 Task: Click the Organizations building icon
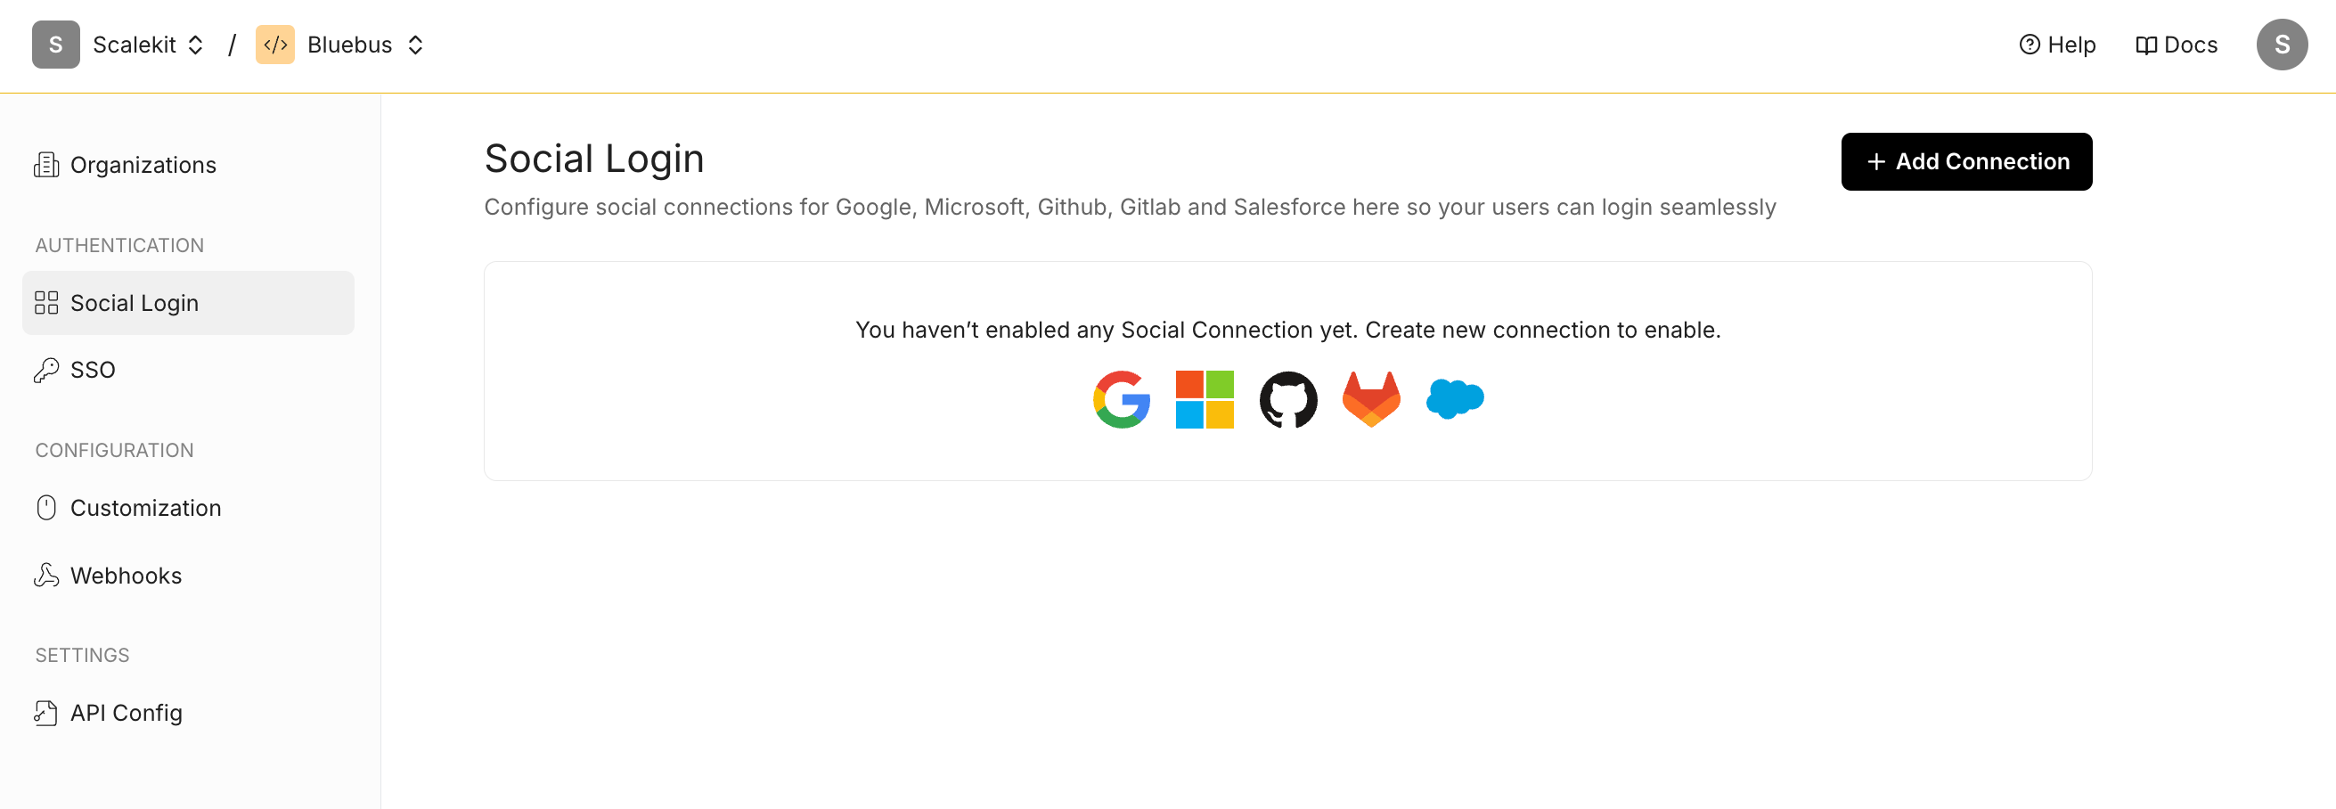pos(46,164)
